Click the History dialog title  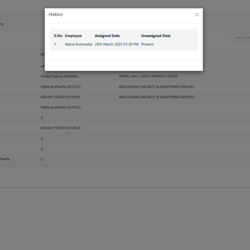coord(56,14)
